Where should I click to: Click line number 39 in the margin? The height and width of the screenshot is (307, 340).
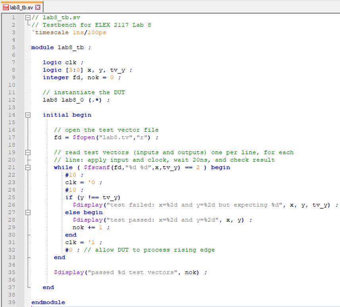click(x=12, y=302)
